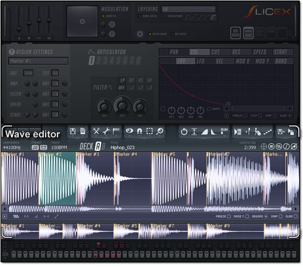Viewport: 303px width, 267px height.
Task: Click the normalize vertical-arrows icon
Action: point(194,132)
